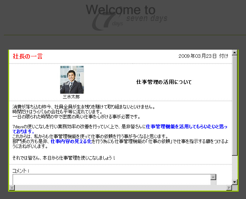This screenshot has width=246, height=199.
Task: Click blue text 仕事管理機能を活用してもらいたいと思っ
Action: (186, 126)
